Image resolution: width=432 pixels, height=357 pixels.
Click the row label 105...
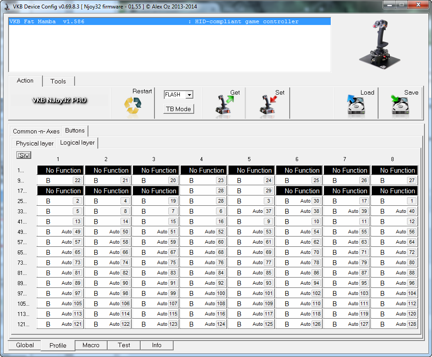point(23,304)
